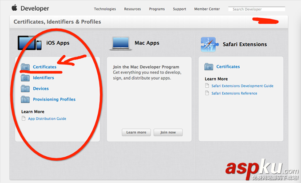Focus the Search Developer field
This screenshot has height=183, width=301.
click(x=257, y=9)
